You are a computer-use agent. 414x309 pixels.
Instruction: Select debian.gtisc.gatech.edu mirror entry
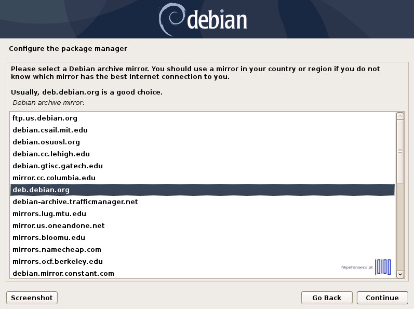point(58,166)
